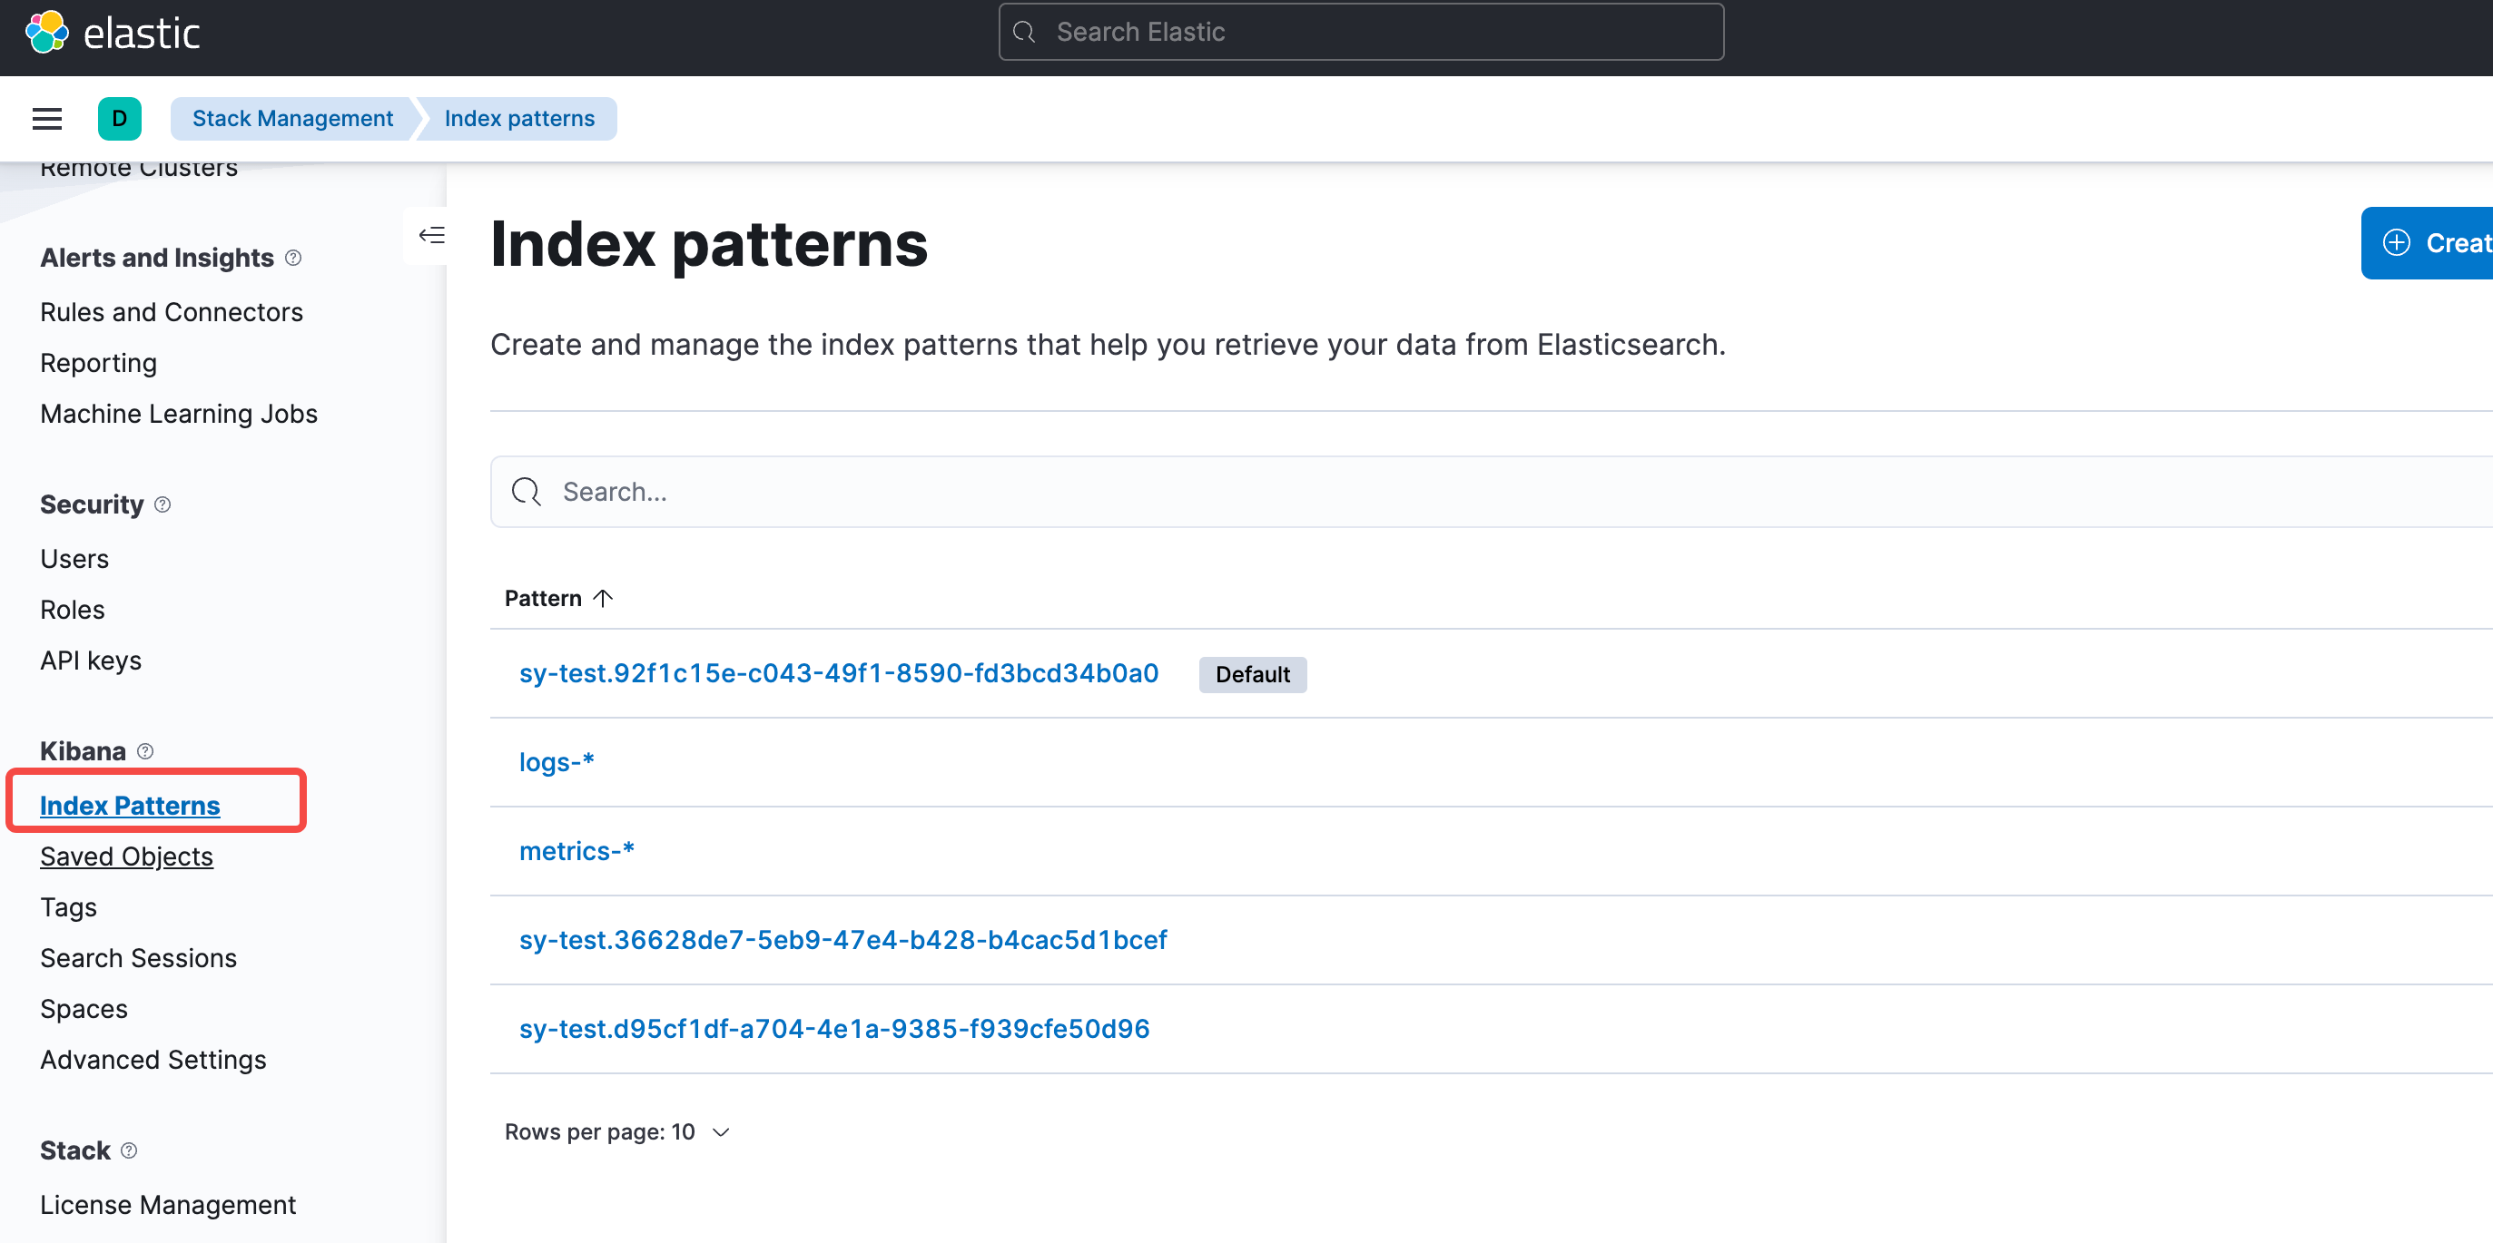Open Saved Objects in sidebar
2493x1243 pixels.
point(127,857)
